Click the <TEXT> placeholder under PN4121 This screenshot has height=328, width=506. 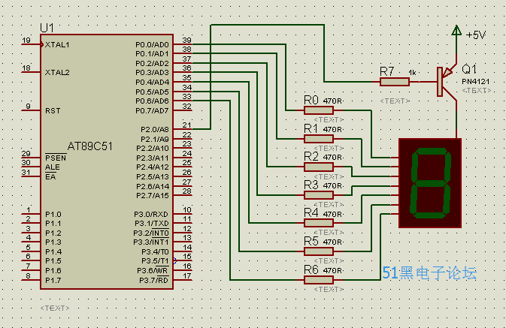click(477, 91)
